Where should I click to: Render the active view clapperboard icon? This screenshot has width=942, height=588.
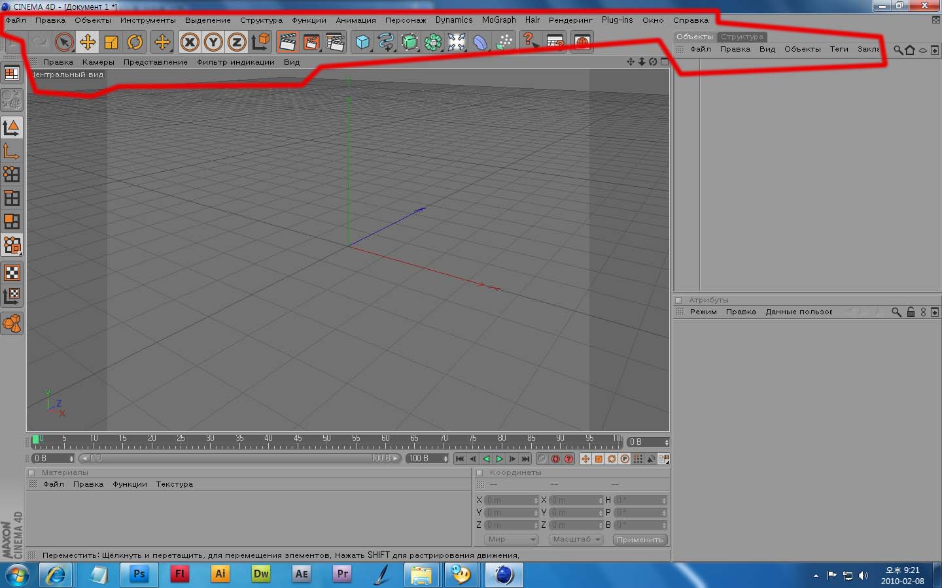288,42
